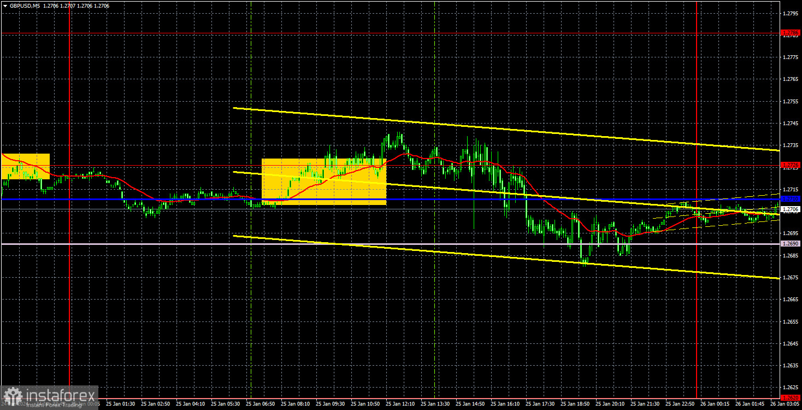Viewport: 802px width, 410px height.
Task: Click the 25 Jan 08:10 time label
Action: (x=295, y=404)
